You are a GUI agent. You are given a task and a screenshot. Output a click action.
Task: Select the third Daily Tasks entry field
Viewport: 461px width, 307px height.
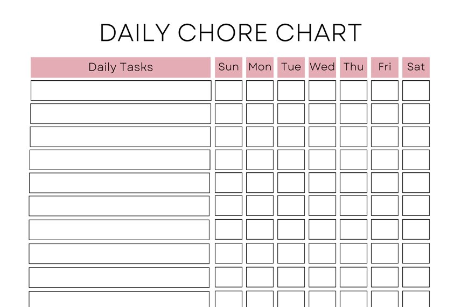[120, 137]
